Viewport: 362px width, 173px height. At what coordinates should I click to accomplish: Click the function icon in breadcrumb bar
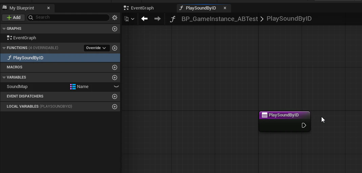(172, 19)
